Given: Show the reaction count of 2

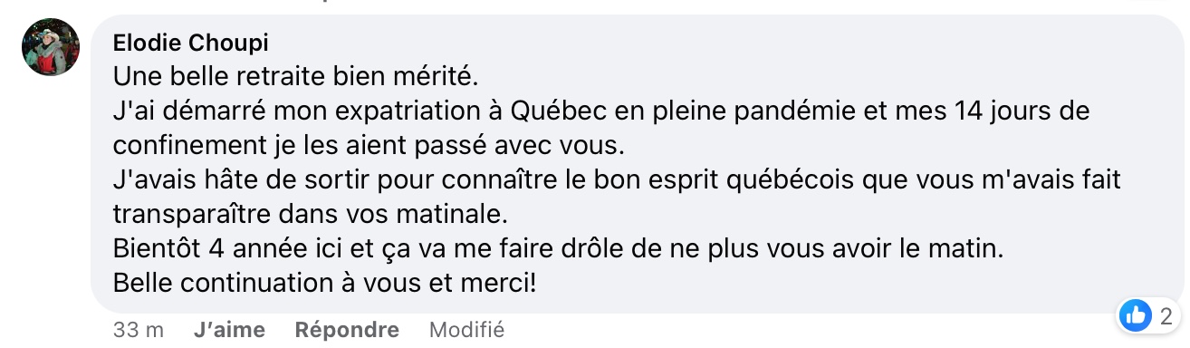Looking at the screenshot, I should coord(1166,316).
